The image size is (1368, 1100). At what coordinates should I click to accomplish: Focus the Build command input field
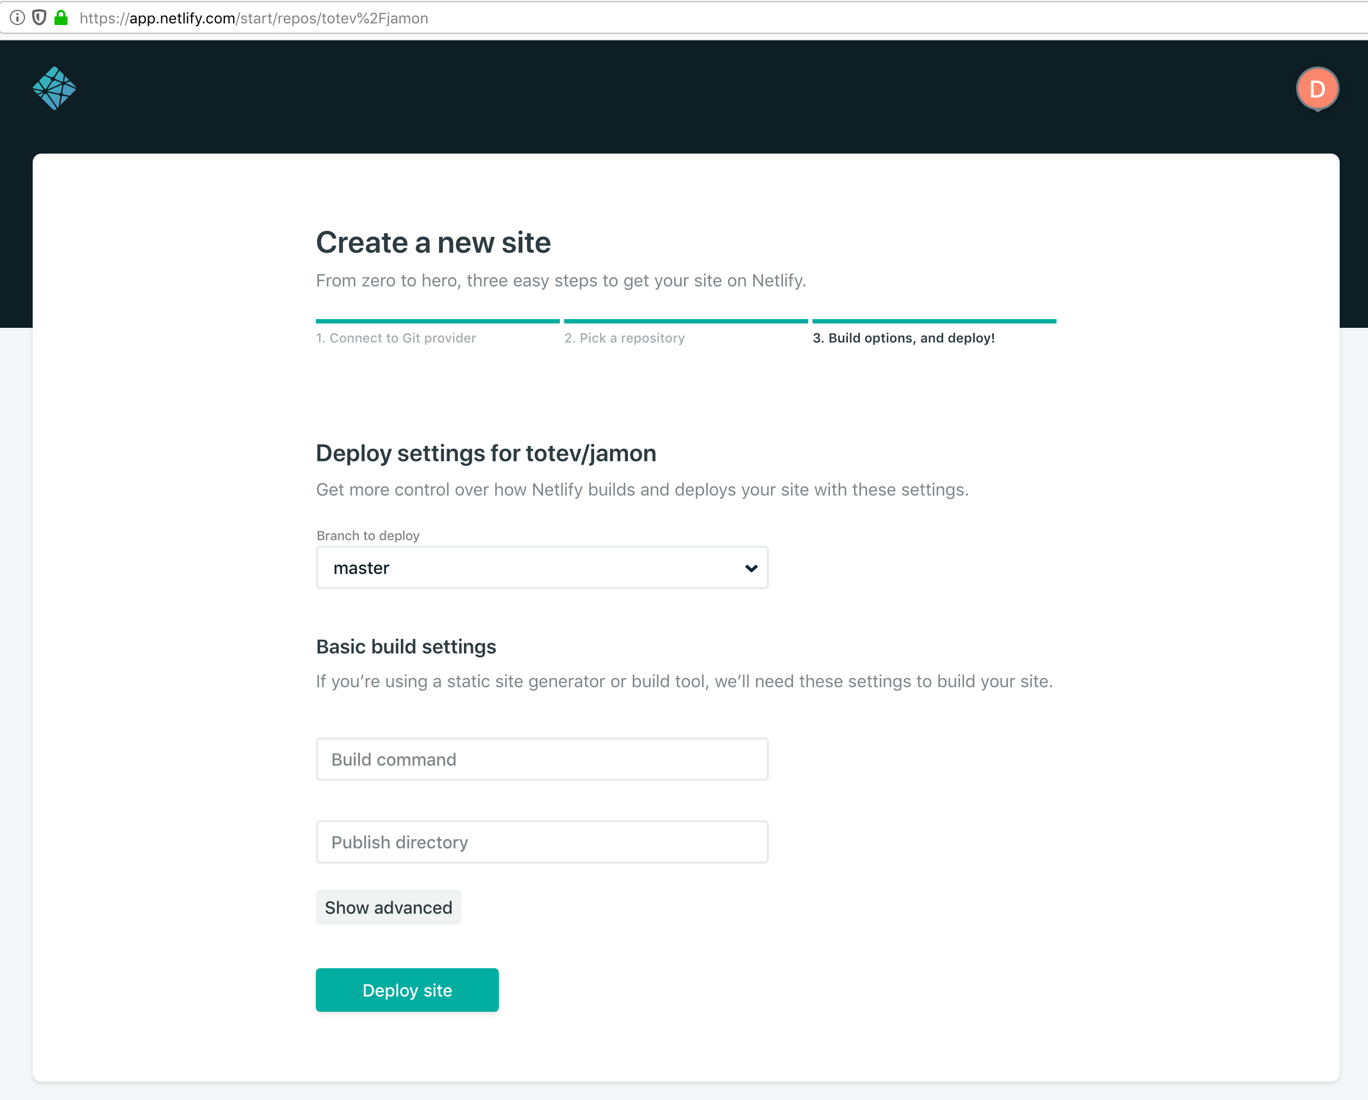[541, 759]
